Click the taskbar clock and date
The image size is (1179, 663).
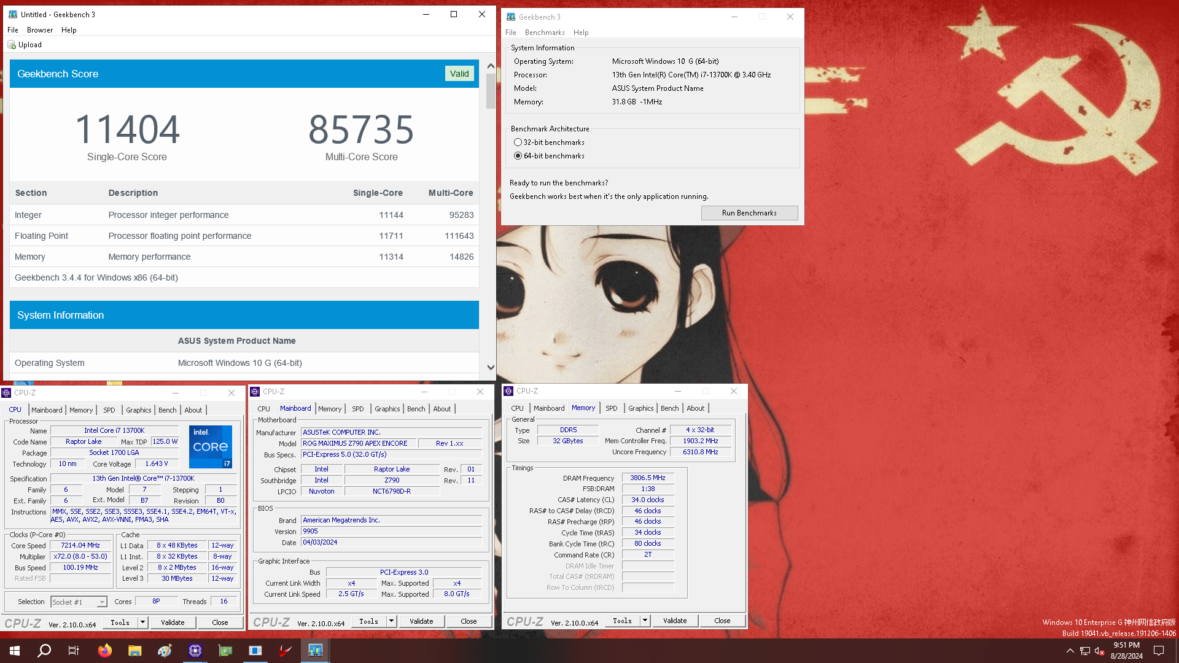(x=1126, y=651)
